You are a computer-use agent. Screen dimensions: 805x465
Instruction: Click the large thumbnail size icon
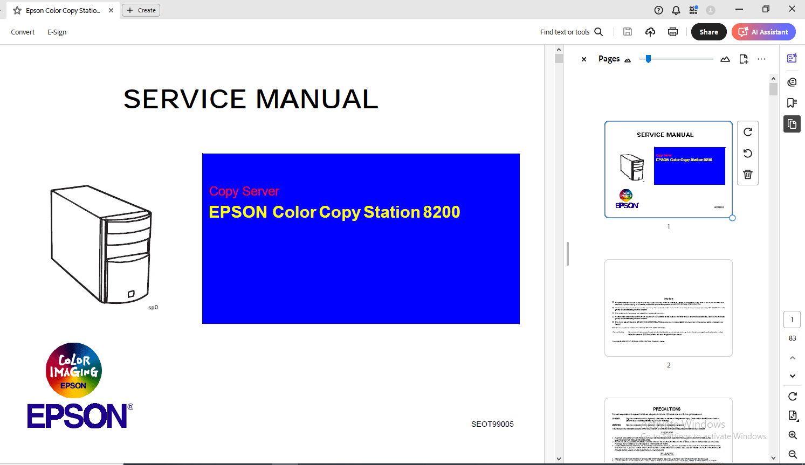725,59
